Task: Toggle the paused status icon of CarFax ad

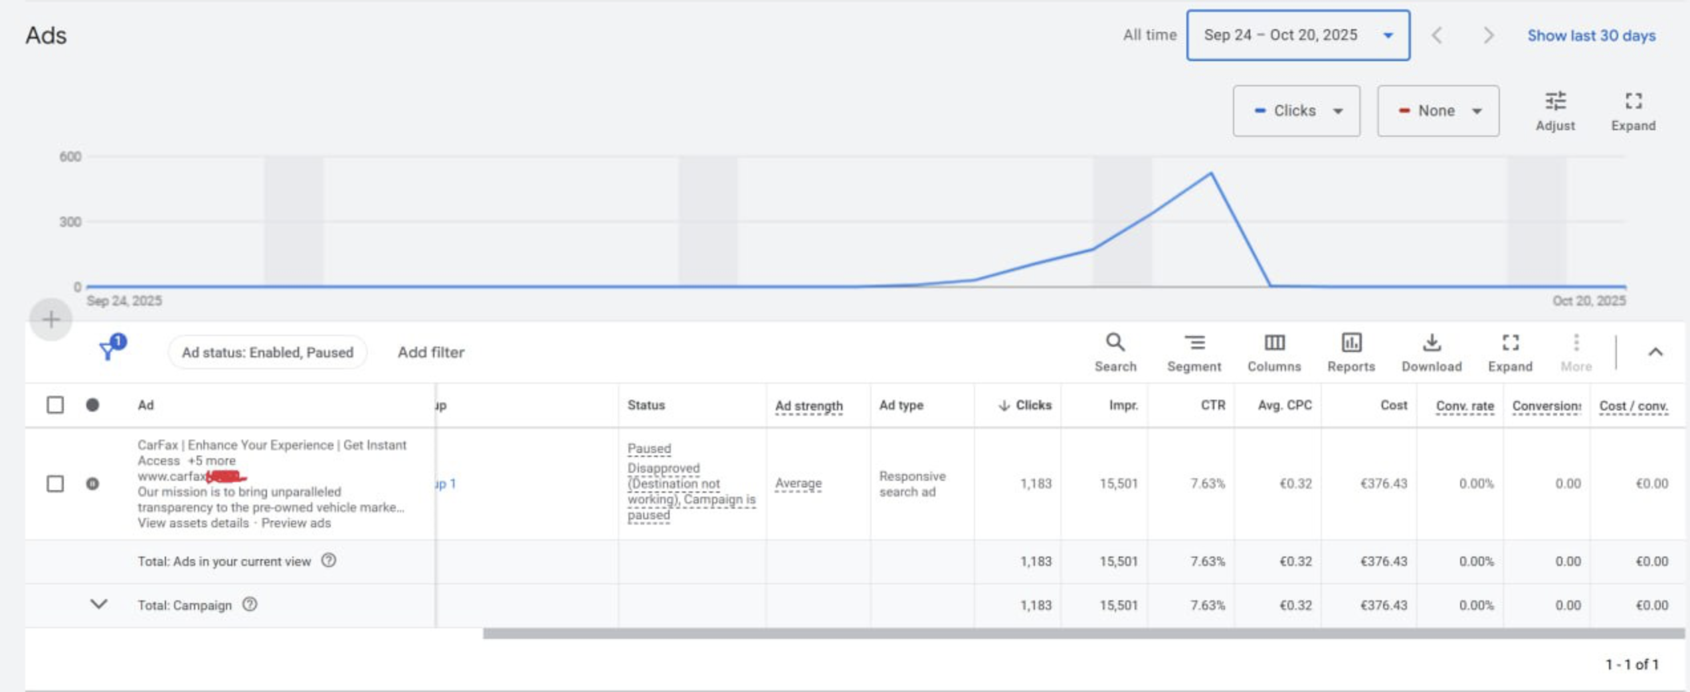Action: coord(93,483)
